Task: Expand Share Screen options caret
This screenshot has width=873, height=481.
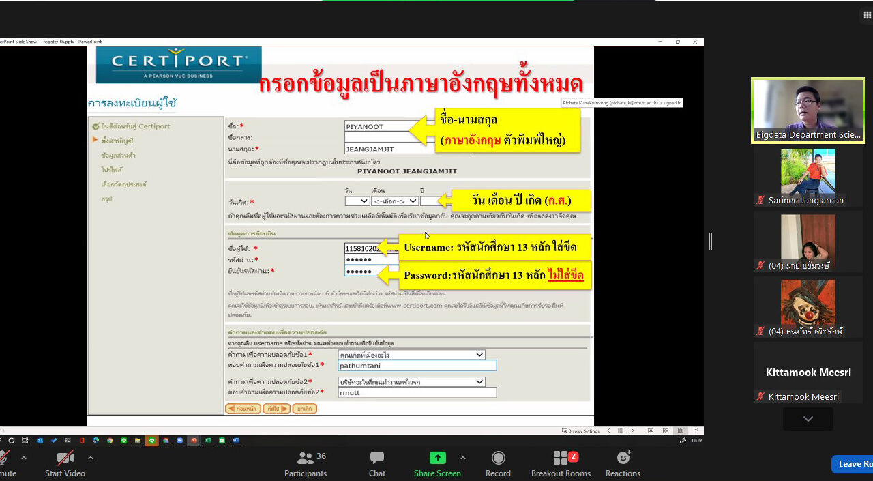Action: 463,458
